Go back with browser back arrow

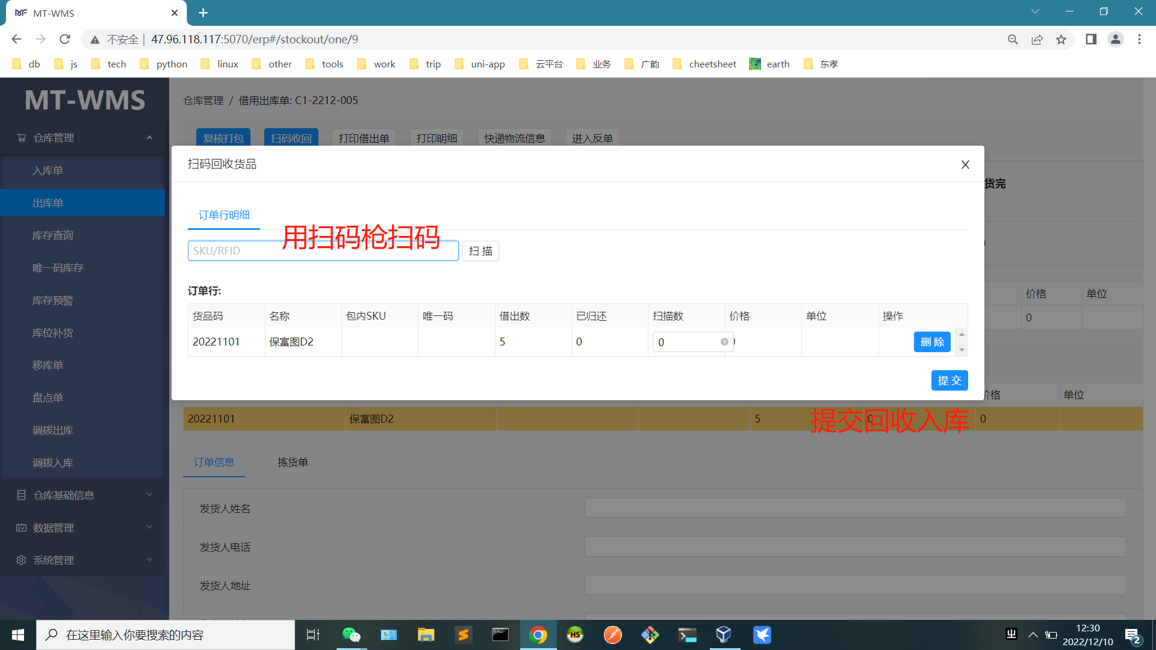pyautogui.click(x=16, y=39)
